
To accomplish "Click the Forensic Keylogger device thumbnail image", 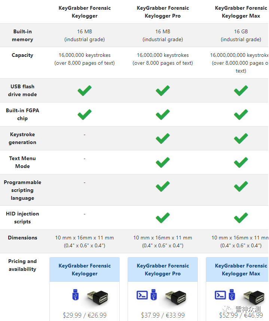I will [97, 296].
